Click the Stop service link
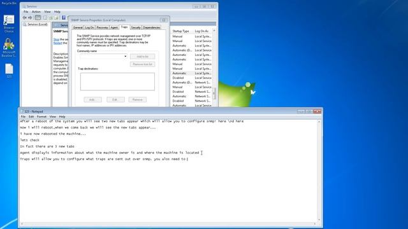408x229 pixels. pos(56,39)
